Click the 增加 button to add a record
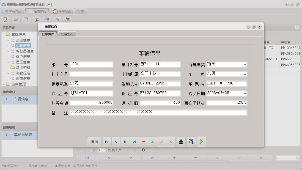Viewport: 302px width, 170px height. [x=94, y=141]
